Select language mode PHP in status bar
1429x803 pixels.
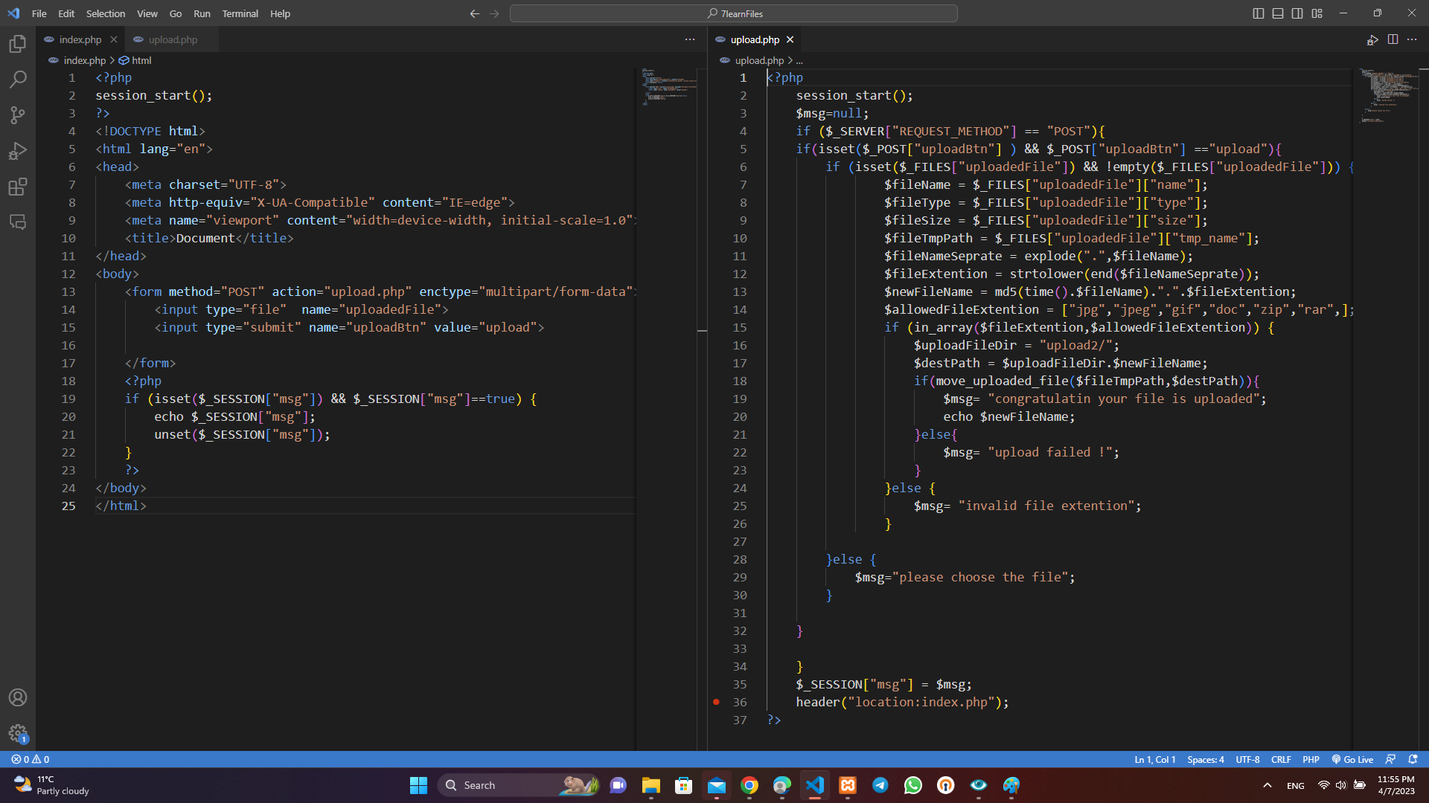coord(1311,759)
